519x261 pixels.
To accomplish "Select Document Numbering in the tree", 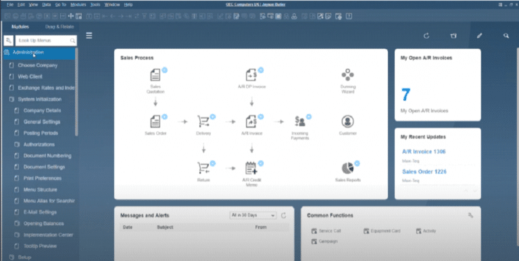I will [x=47, y=156].
